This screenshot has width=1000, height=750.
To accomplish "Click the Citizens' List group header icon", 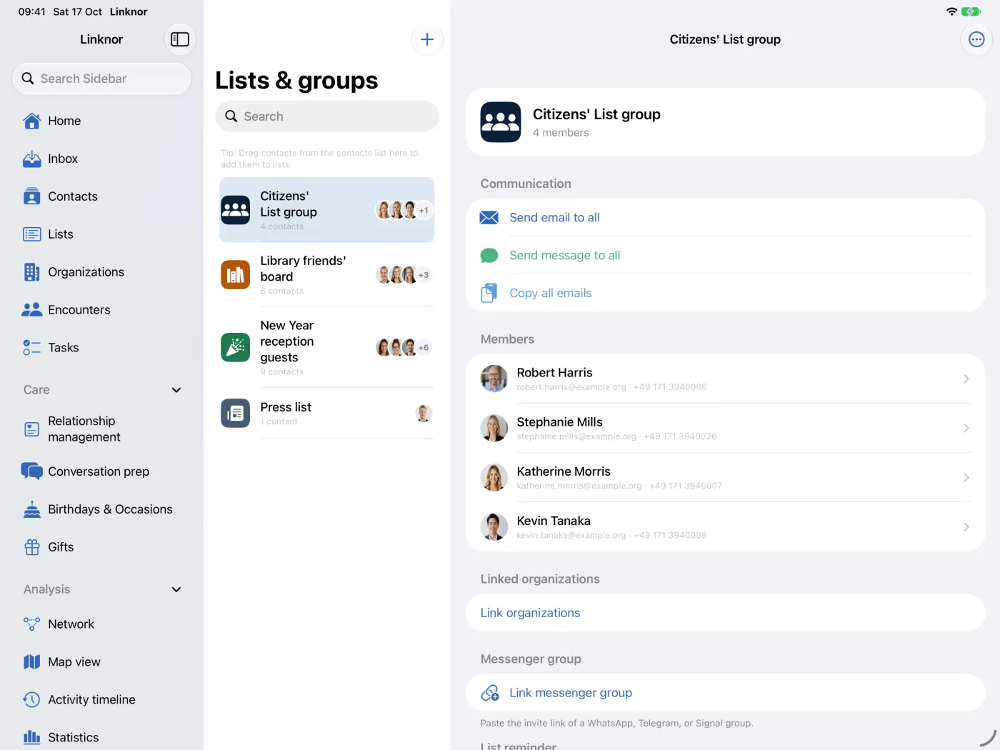I will [x=501, y=122].
